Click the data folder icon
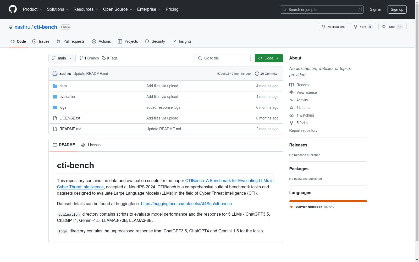This screenshot has width=419, height=262. [55, 86]
